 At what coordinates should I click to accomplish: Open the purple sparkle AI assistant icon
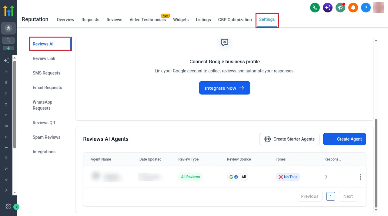(x=328, y=7)
